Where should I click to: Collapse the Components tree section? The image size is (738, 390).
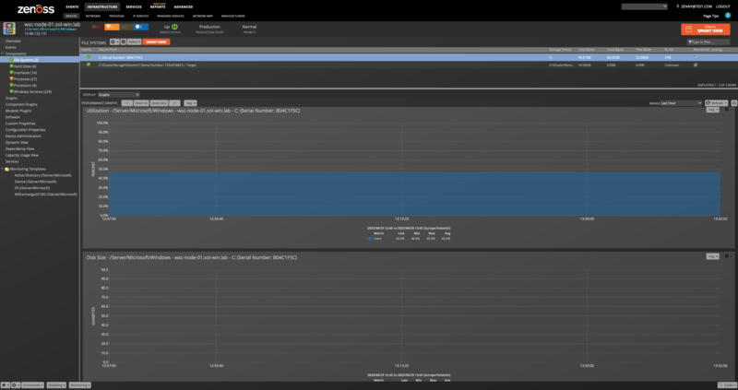coord(3,53)
